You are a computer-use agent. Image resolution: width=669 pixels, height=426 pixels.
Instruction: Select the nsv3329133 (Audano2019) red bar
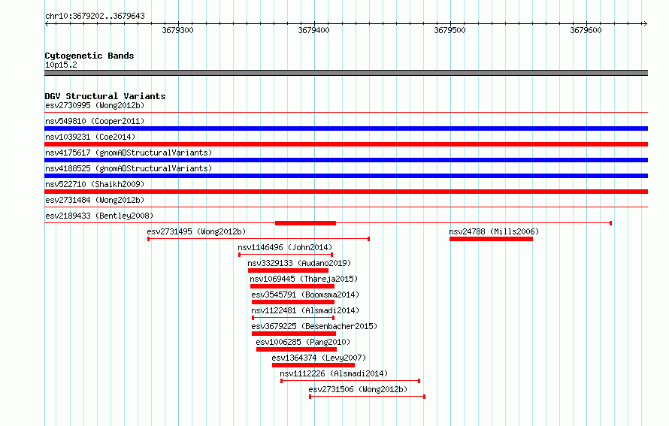click(288, 270)
